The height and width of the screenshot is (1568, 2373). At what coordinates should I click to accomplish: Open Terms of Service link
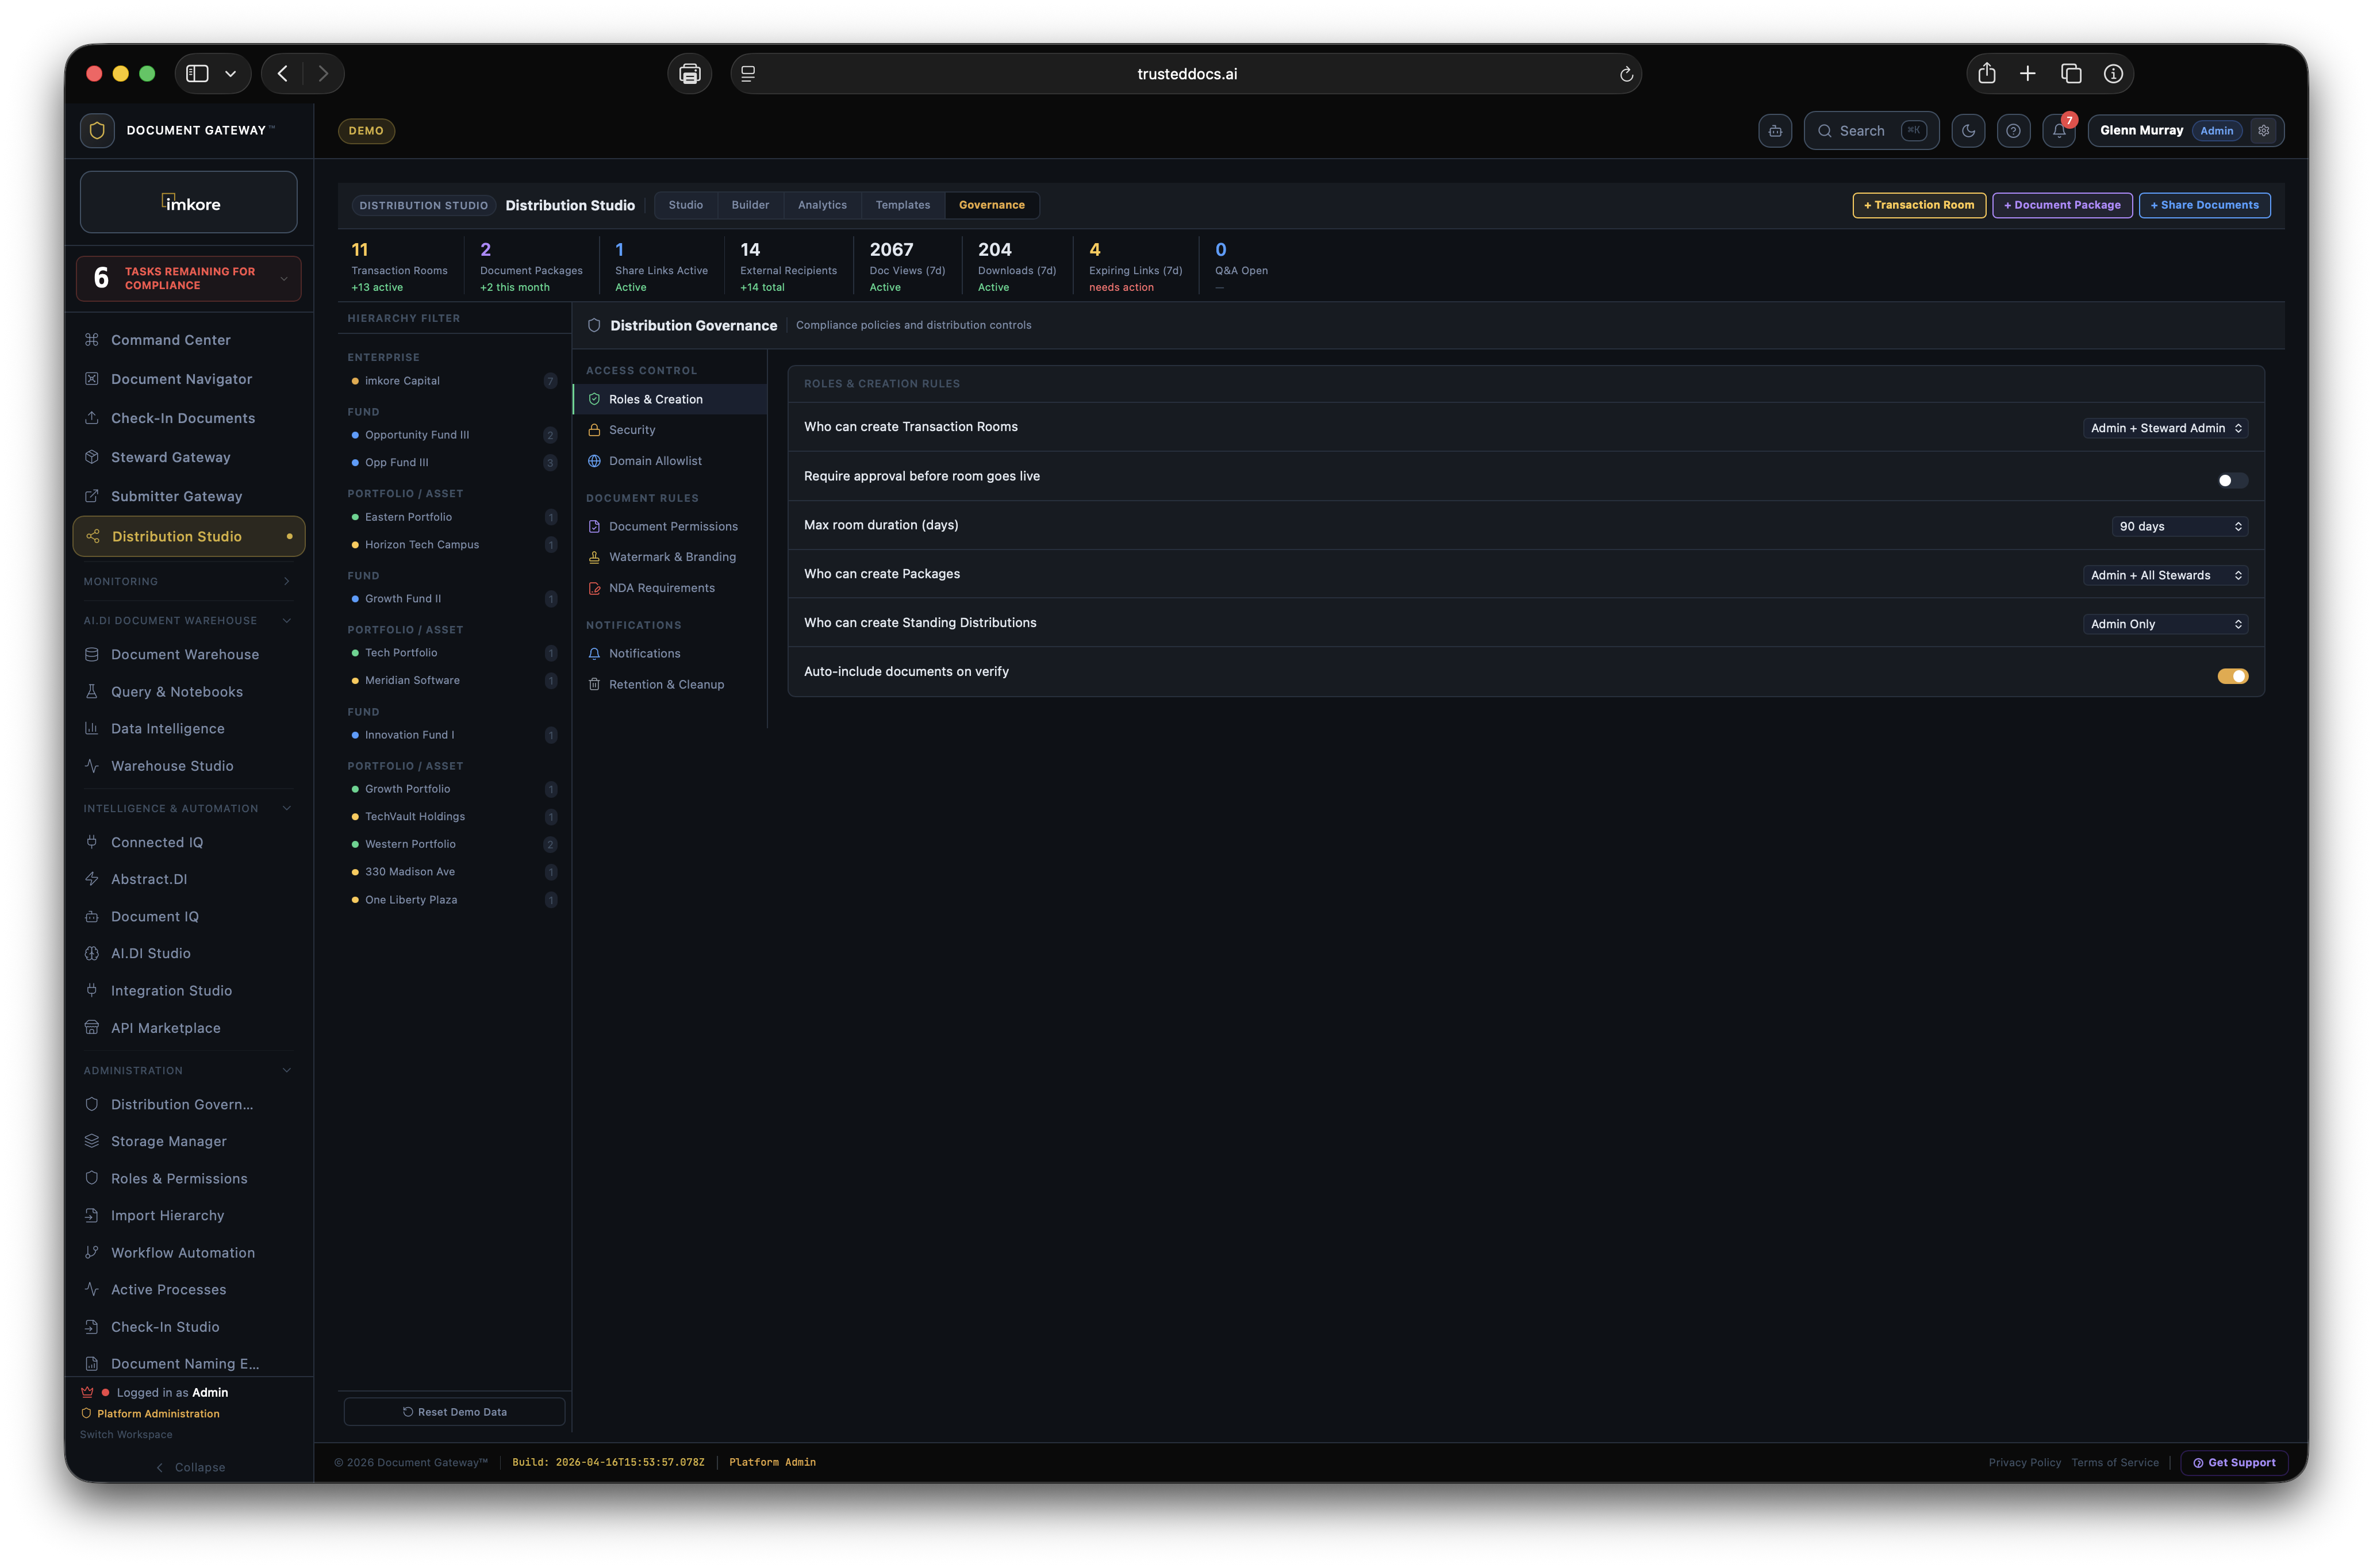tap(2114, 1463)
